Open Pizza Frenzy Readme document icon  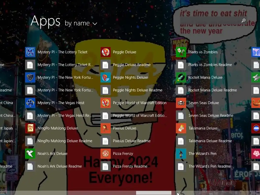pyautogui.click(x=106, y=166)
